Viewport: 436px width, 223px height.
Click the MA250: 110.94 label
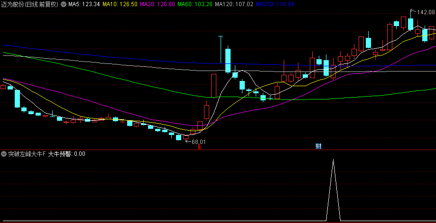point(275,4)
